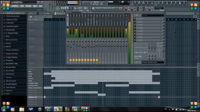Select the pencil draw tool in playlist toolbar
This screenshot has height=112, width=200.
coord(35,13)
